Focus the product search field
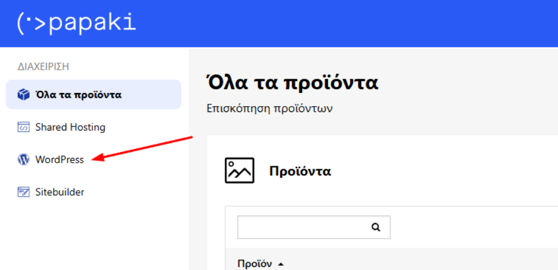 click(x=314, y=227)
